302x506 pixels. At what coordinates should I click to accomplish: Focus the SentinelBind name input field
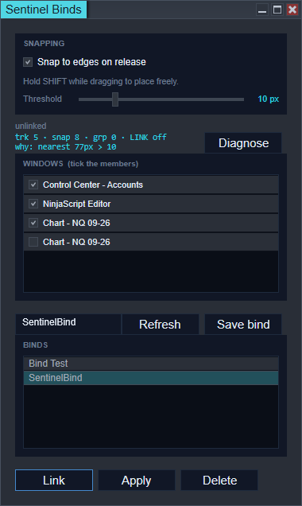coord(68,324)
